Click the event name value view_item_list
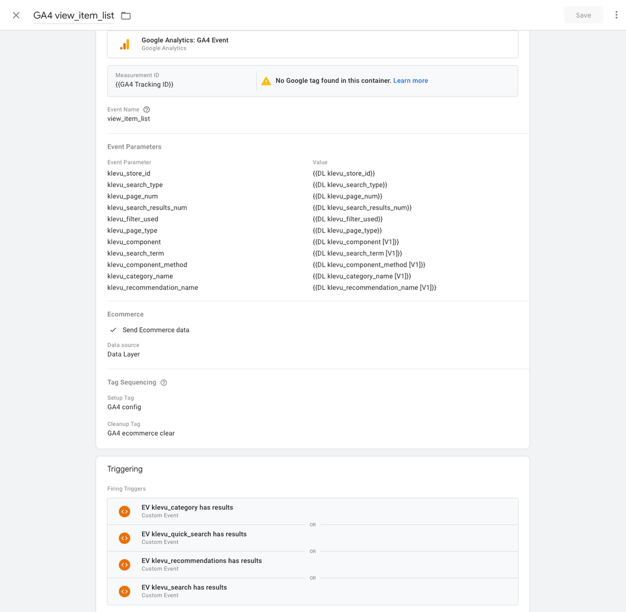626x612 pixels. coord(129,118)
